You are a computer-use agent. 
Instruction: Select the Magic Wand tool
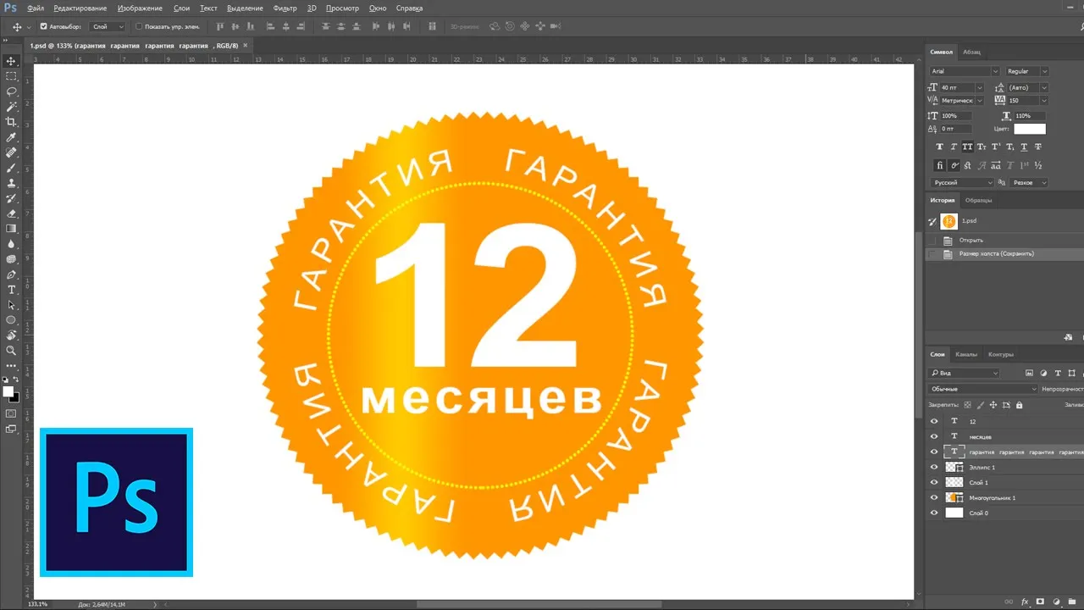(x=11, y=107)
